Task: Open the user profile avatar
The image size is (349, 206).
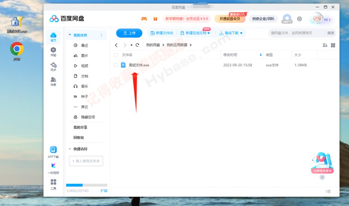Action: [x=317, y=18]
